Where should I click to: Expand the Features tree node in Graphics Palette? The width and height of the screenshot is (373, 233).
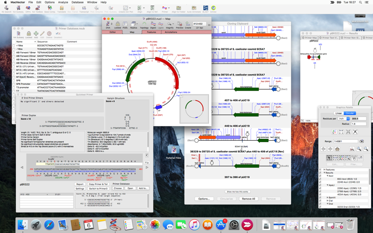(x=324, y=170)
